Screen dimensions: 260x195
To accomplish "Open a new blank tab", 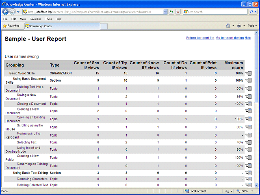I will 104,26.
